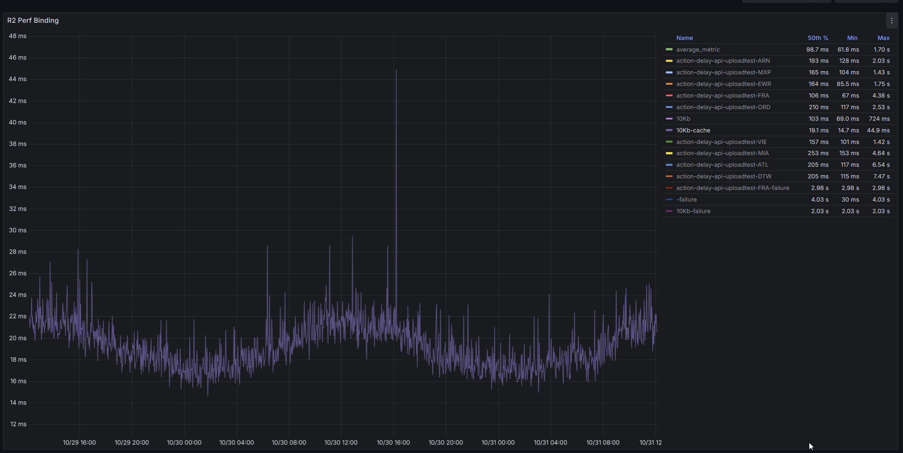
Task: Toggle visibility of the 10Kb series
Action: pyautogui.click(x=683, y=119)
